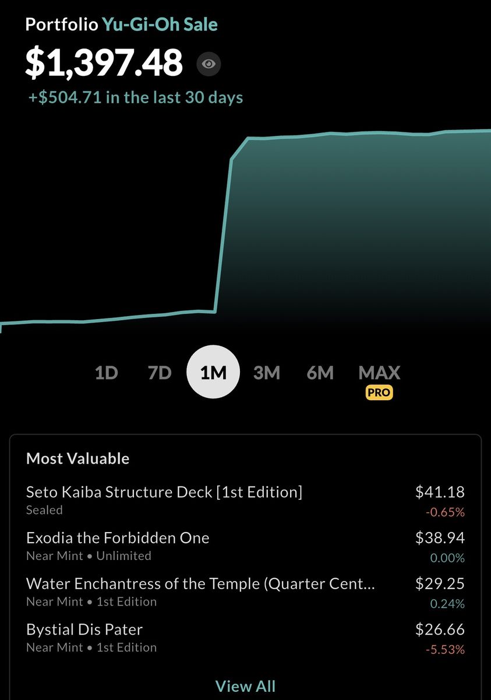
Task: Tap the $1,397.48 portfolio total
Action: point(104,63)
